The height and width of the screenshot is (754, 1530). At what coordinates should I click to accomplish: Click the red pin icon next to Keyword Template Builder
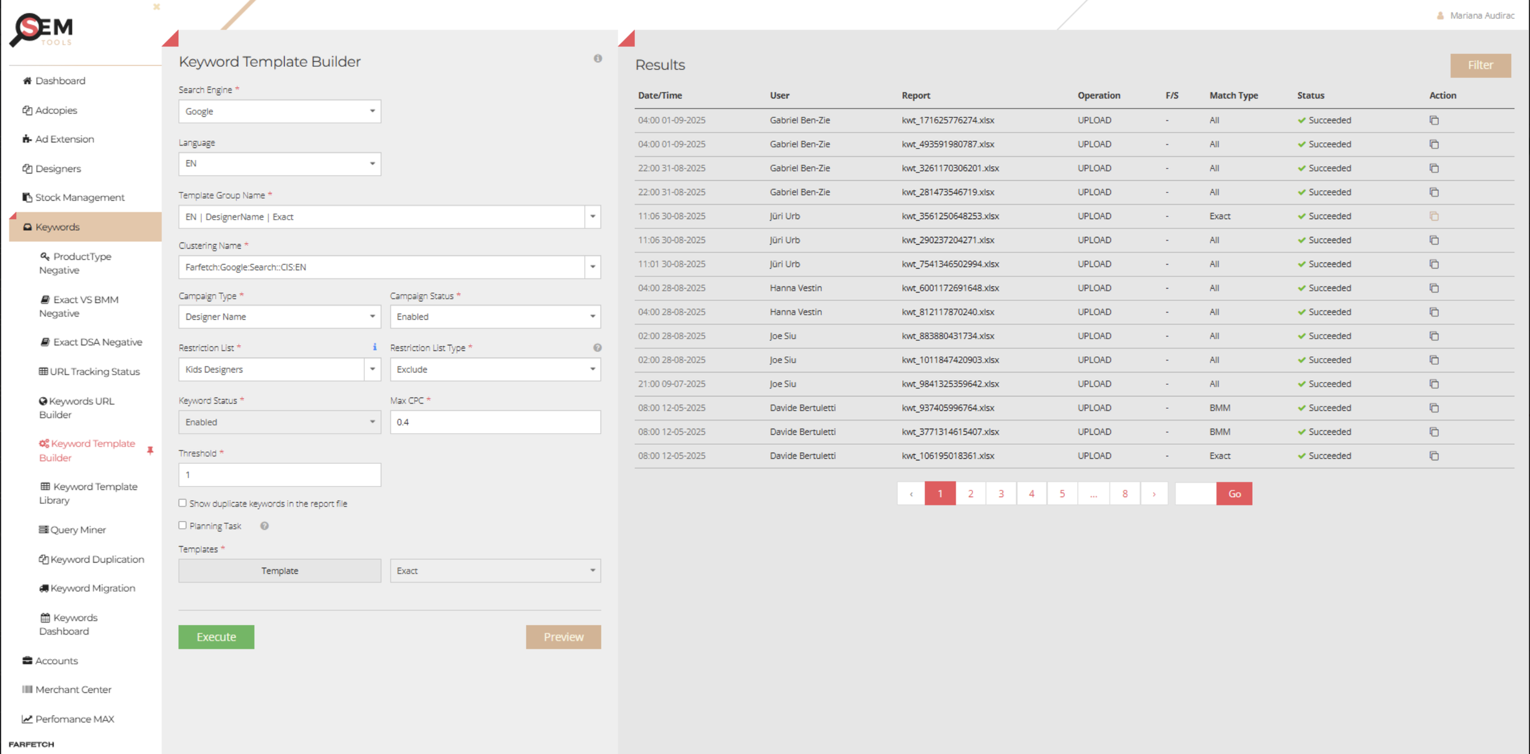point(150,450)
